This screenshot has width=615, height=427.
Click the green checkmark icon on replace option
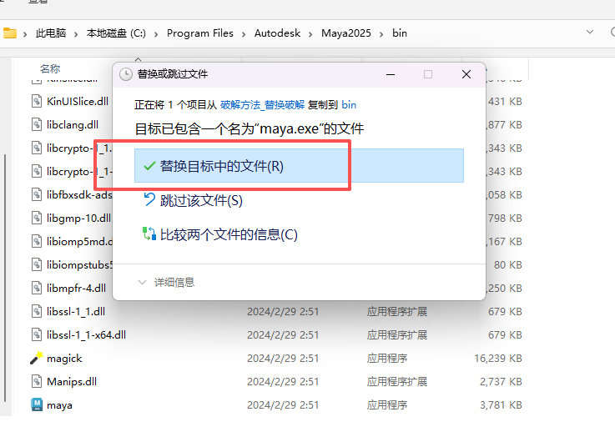coord(149,166)
